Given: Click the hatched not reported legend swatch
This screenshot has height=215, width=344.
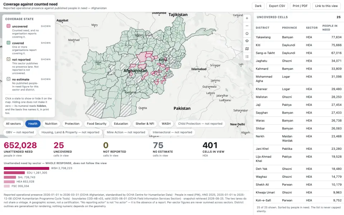Looking at the screenshot, I should click(8, 59).
